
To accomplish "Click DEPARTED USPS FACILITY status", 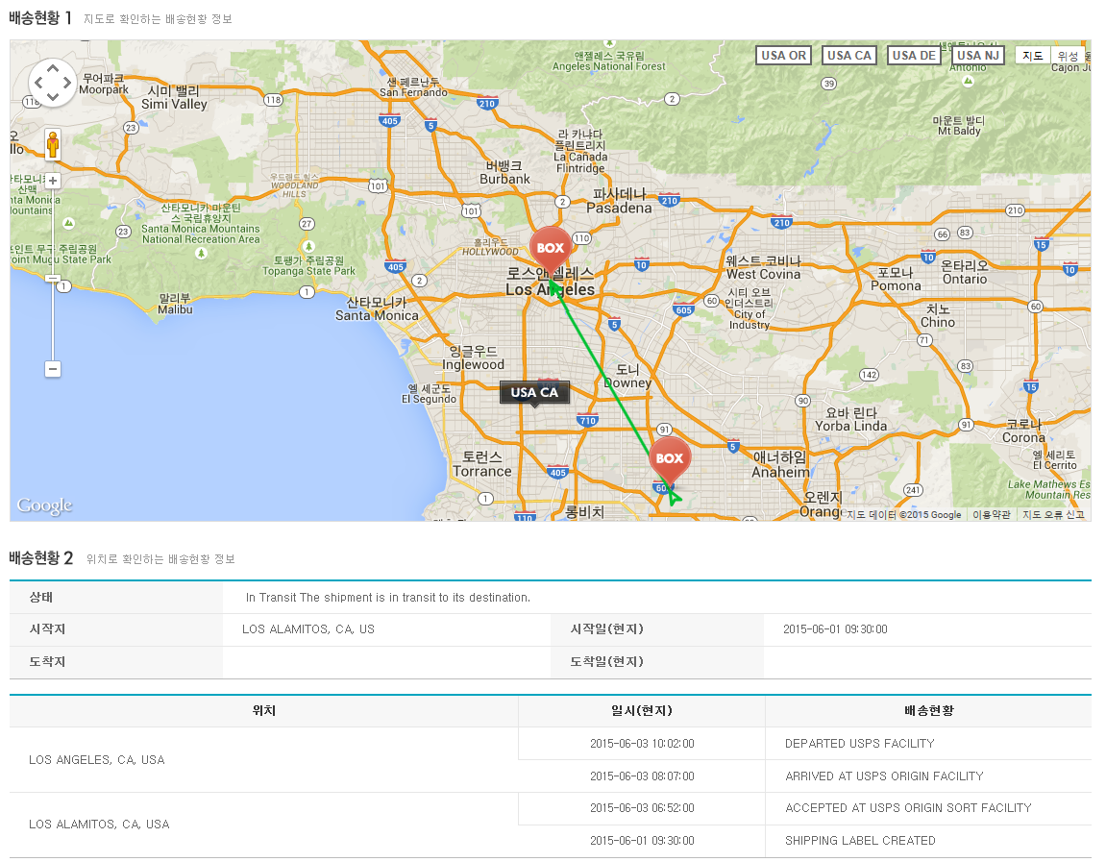I will click(860, 744).
